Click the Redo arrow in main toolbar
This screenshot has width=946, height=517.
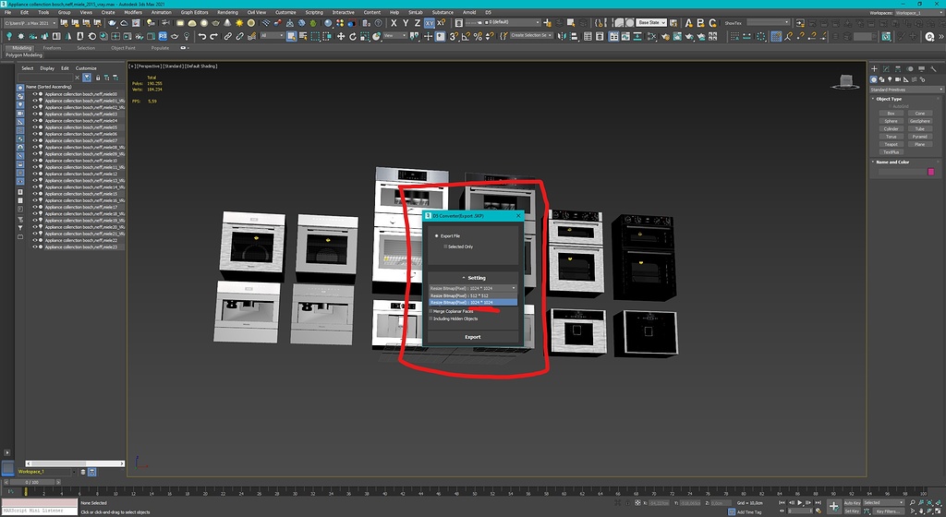pos(213,36)
